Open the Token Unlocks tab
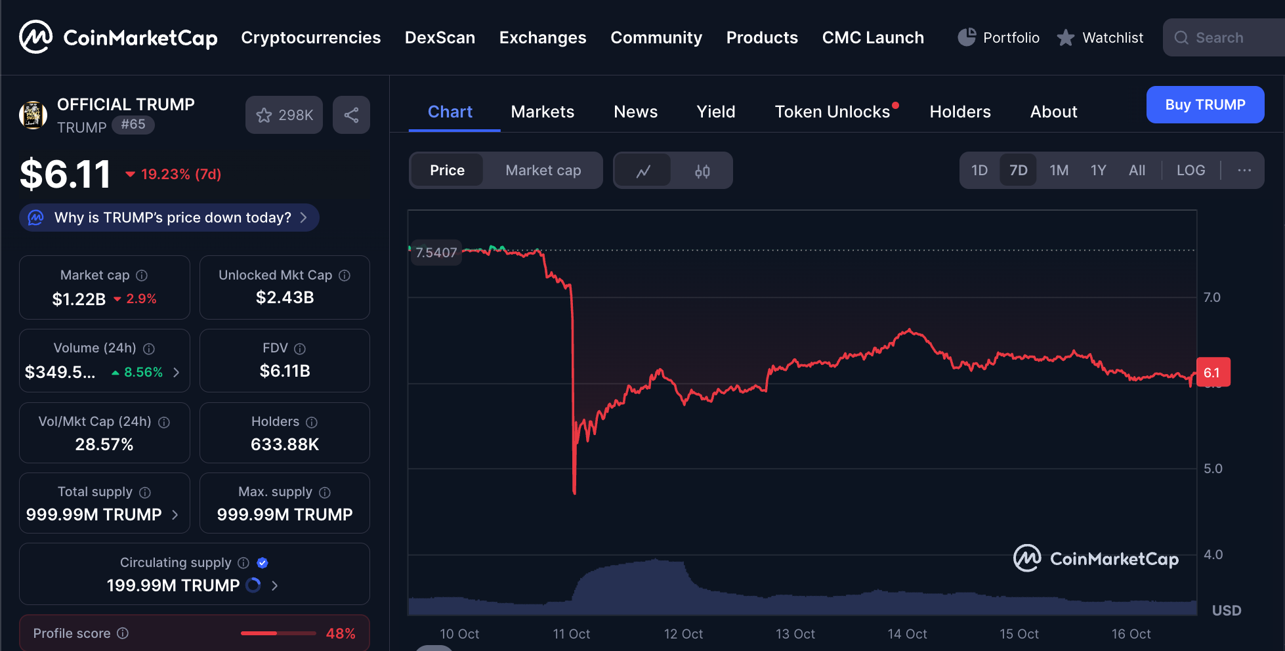The height and width of the screenshot is (651, 1285). click(x=832, y=112)
